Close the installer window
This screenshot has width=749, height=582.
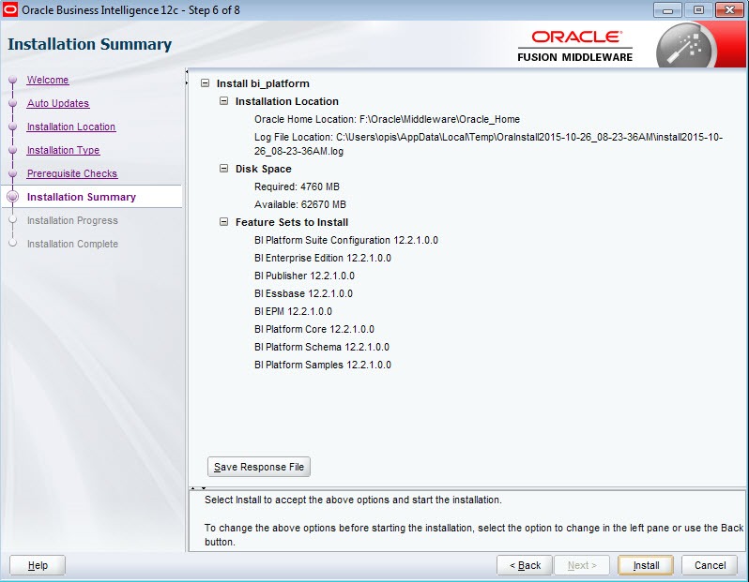tap(729, 10)
